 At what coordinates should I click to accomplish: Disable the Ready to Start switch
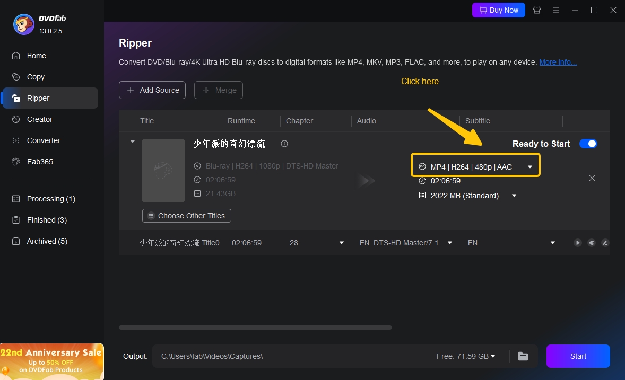pyautogui.click(x=588, y=143)
